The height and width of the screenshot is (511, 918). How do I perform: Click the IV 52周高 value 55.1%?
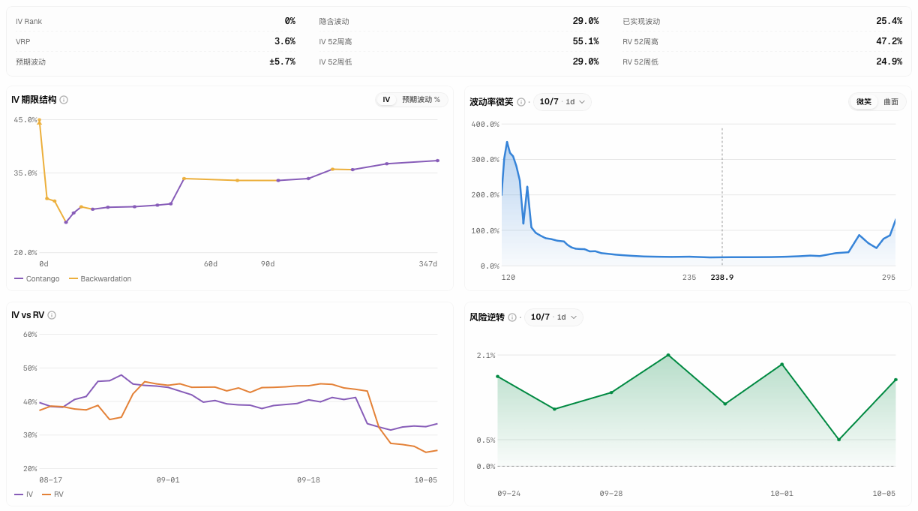coord(586,41)
